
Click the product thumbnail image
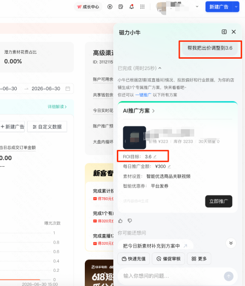tap(135, 138)
